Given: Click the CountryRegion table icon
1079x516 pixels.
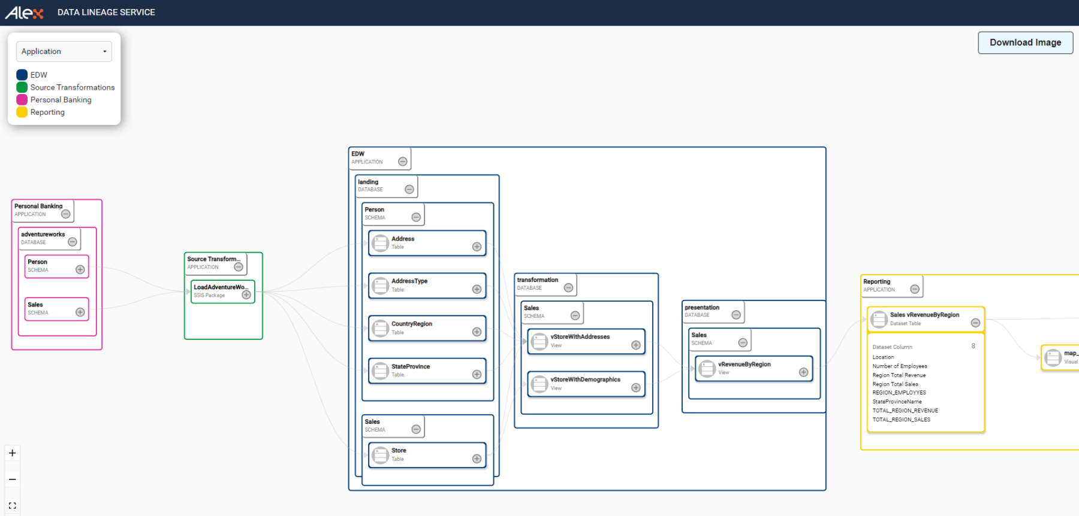Looking at the screenshot, I should click(x=381, y=328).
